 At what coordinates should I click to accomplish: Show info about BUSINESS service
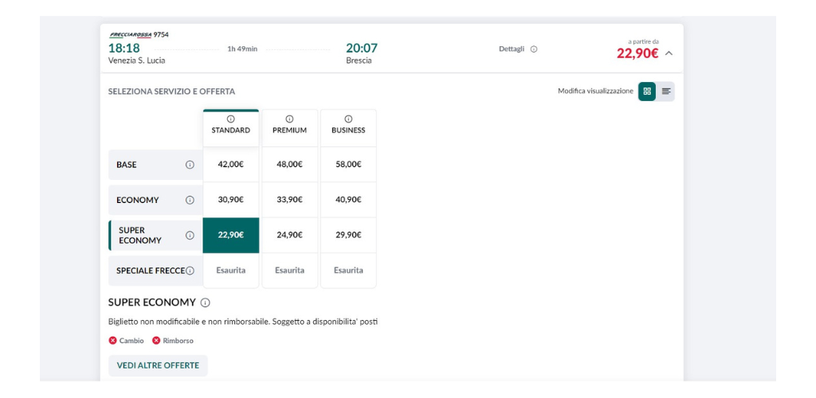point(348,119)
